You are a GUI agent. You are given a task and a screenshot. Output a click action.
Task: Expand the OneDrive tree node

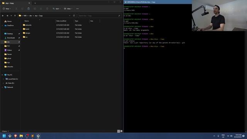pyautogui.click(x=2, y=25)
